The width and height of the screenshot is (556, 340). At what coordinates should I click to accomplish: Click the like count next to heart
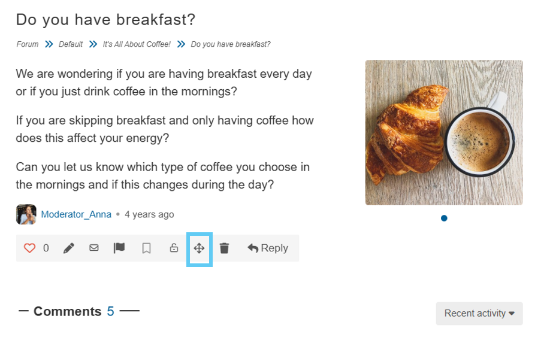(x=46, y=248)
